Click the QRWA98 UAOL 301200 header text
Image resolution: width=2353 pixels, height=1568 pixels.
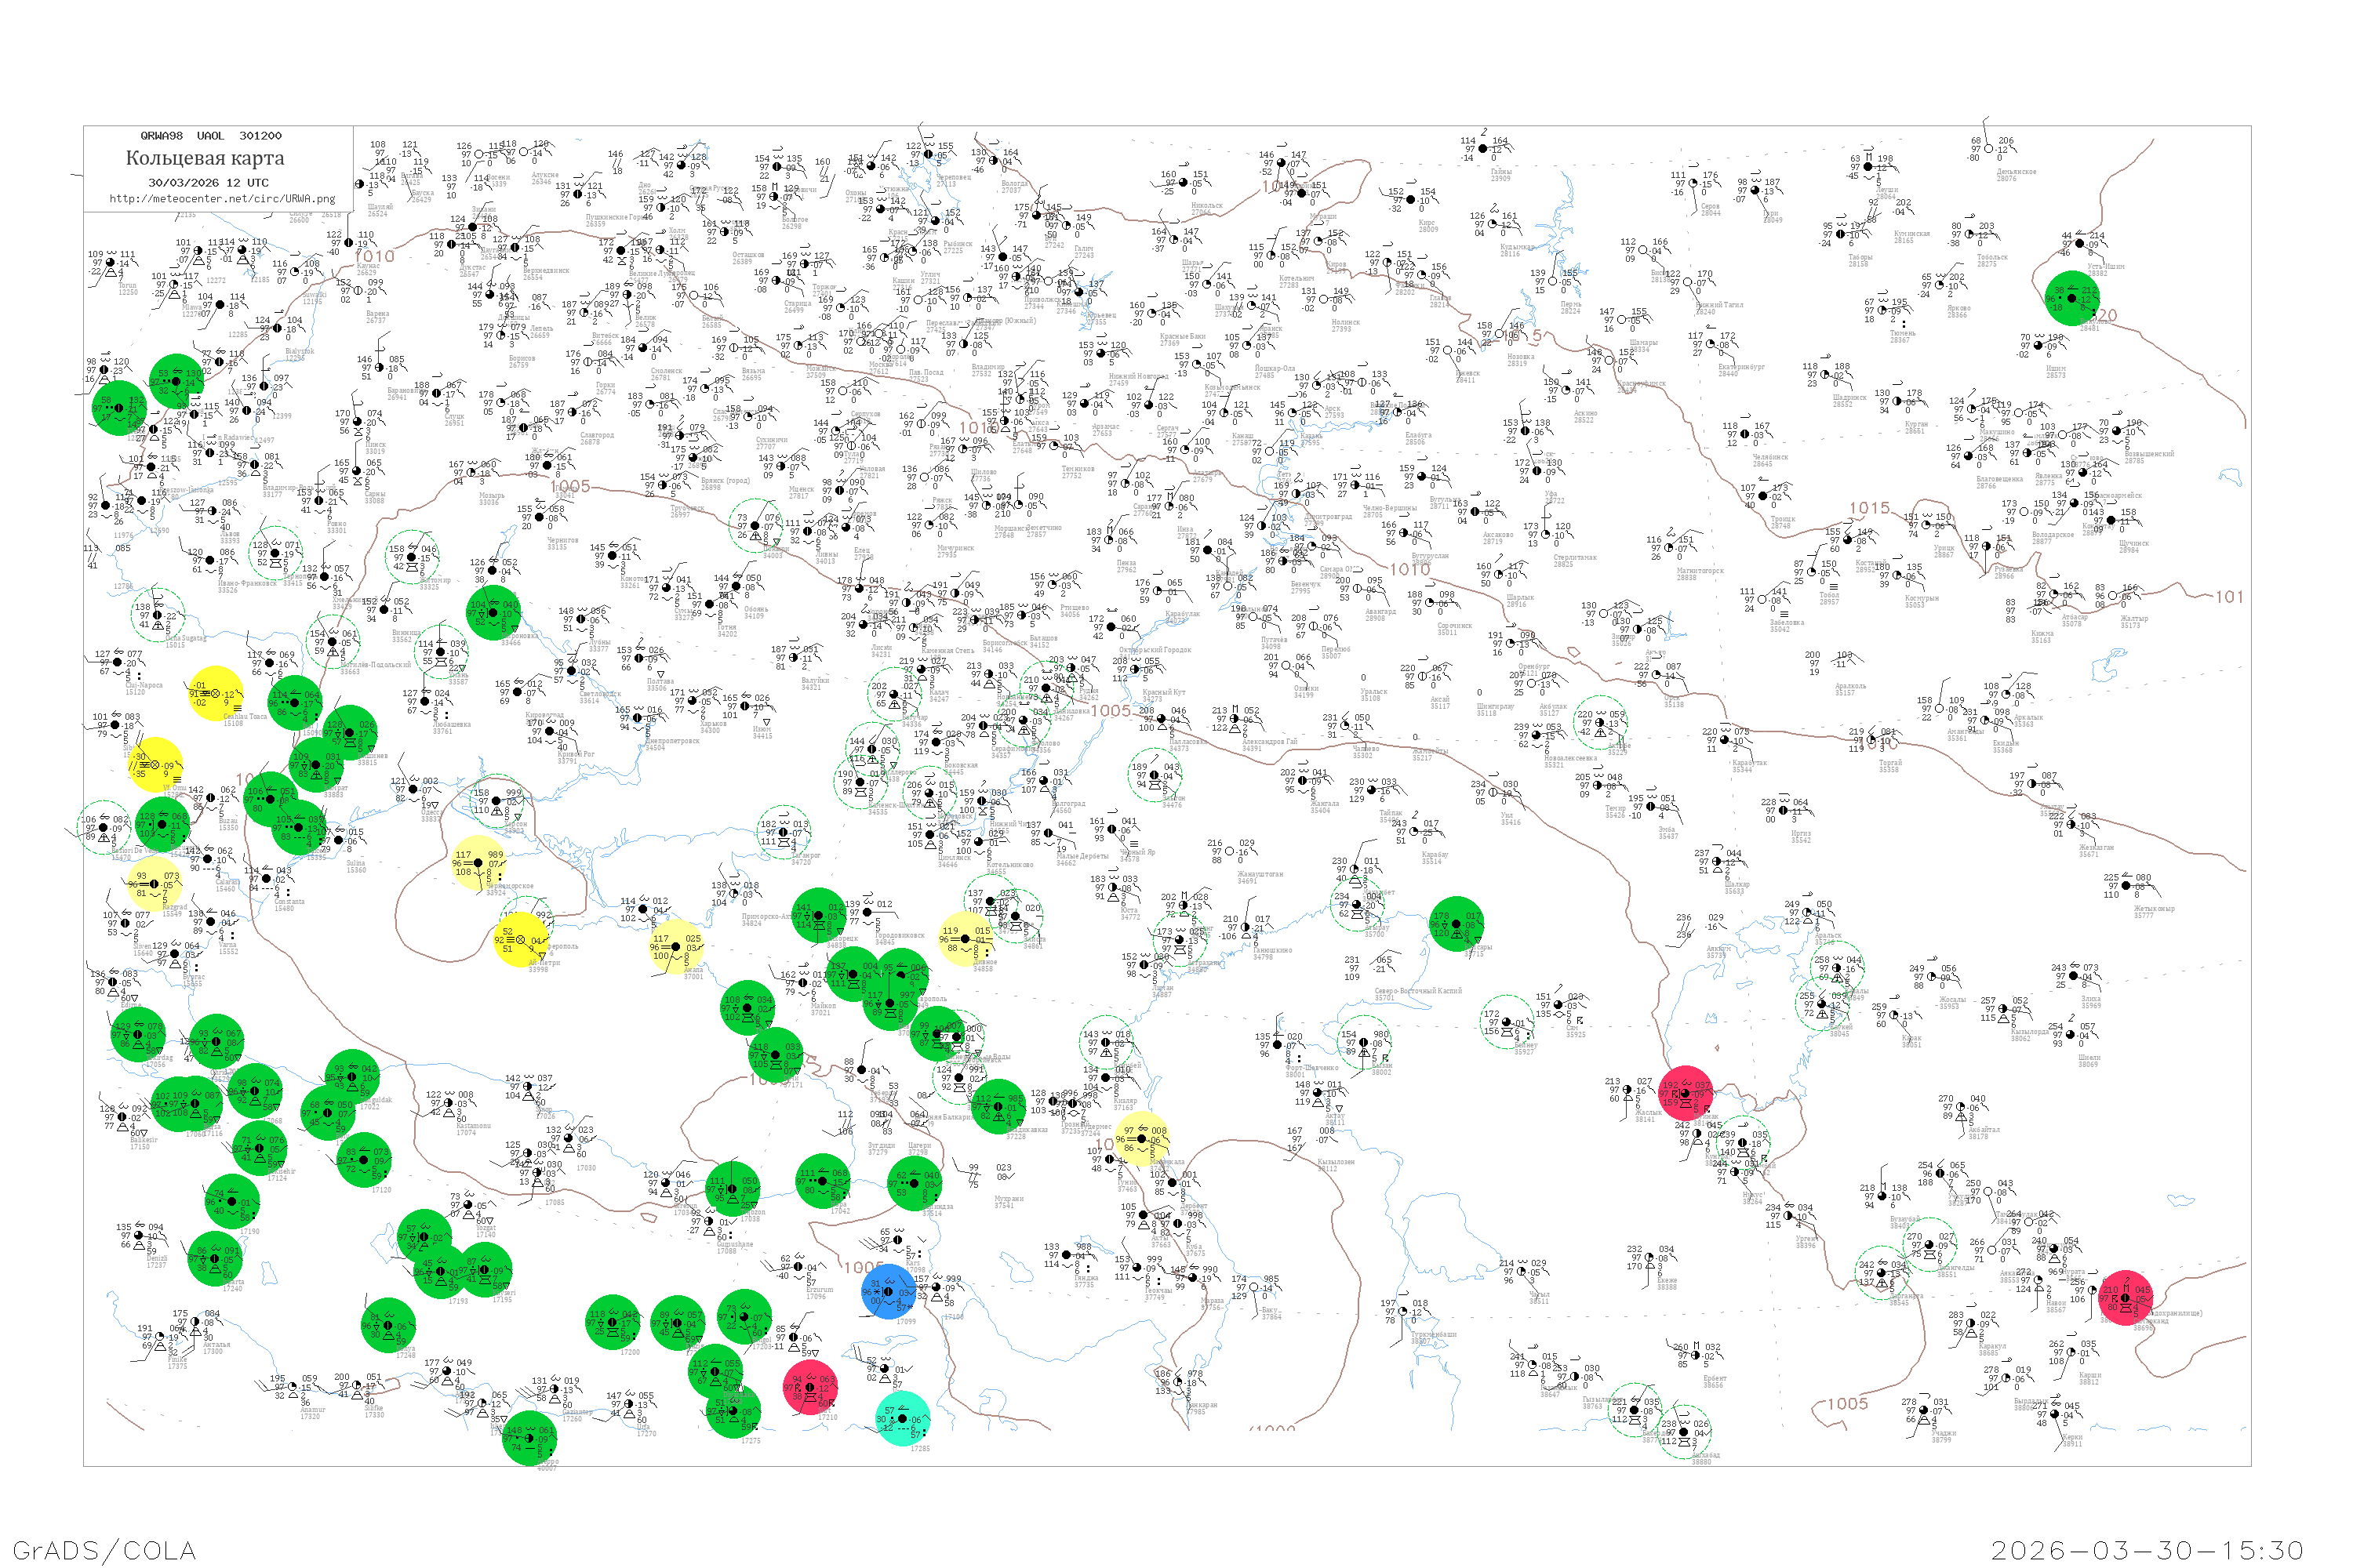tap(211, 136)
